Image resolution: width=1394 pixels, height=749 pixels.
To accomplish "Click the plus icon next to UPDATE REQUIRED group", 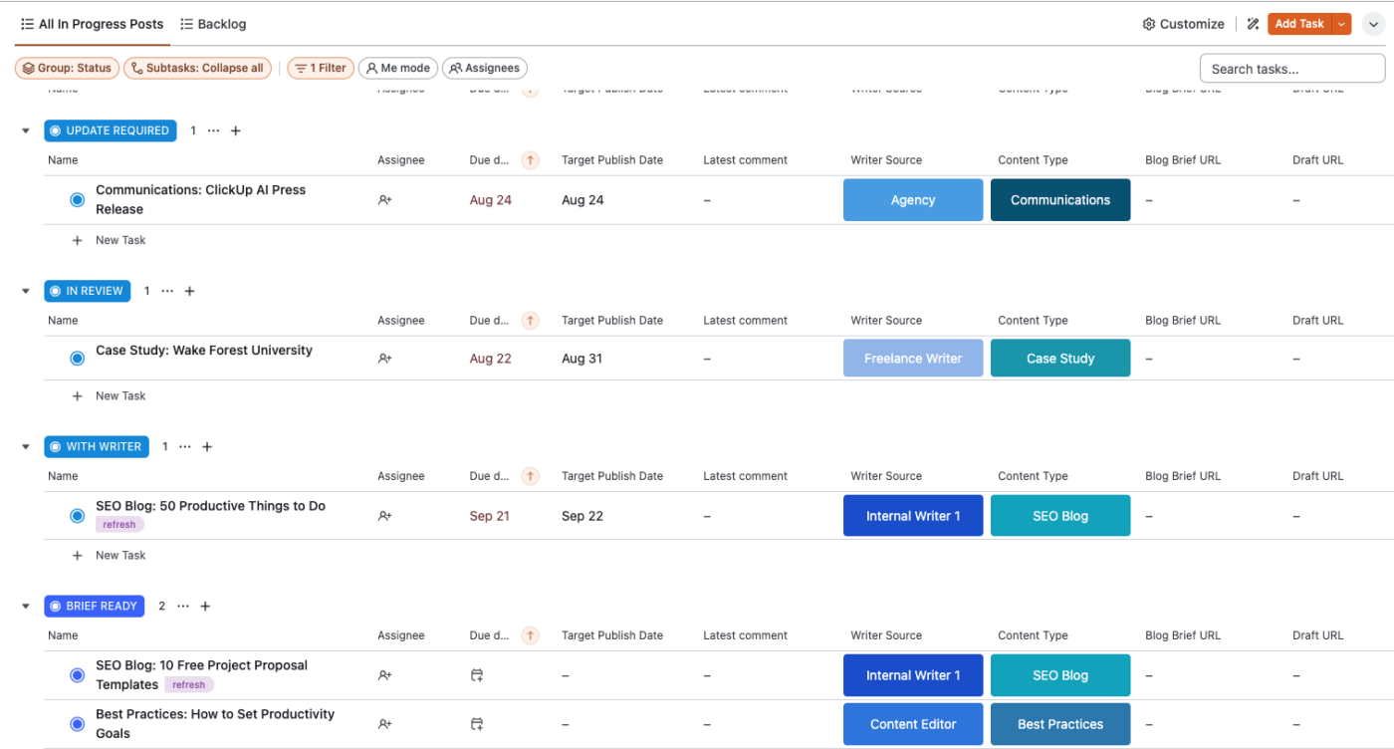I will (x=236, y=130).
